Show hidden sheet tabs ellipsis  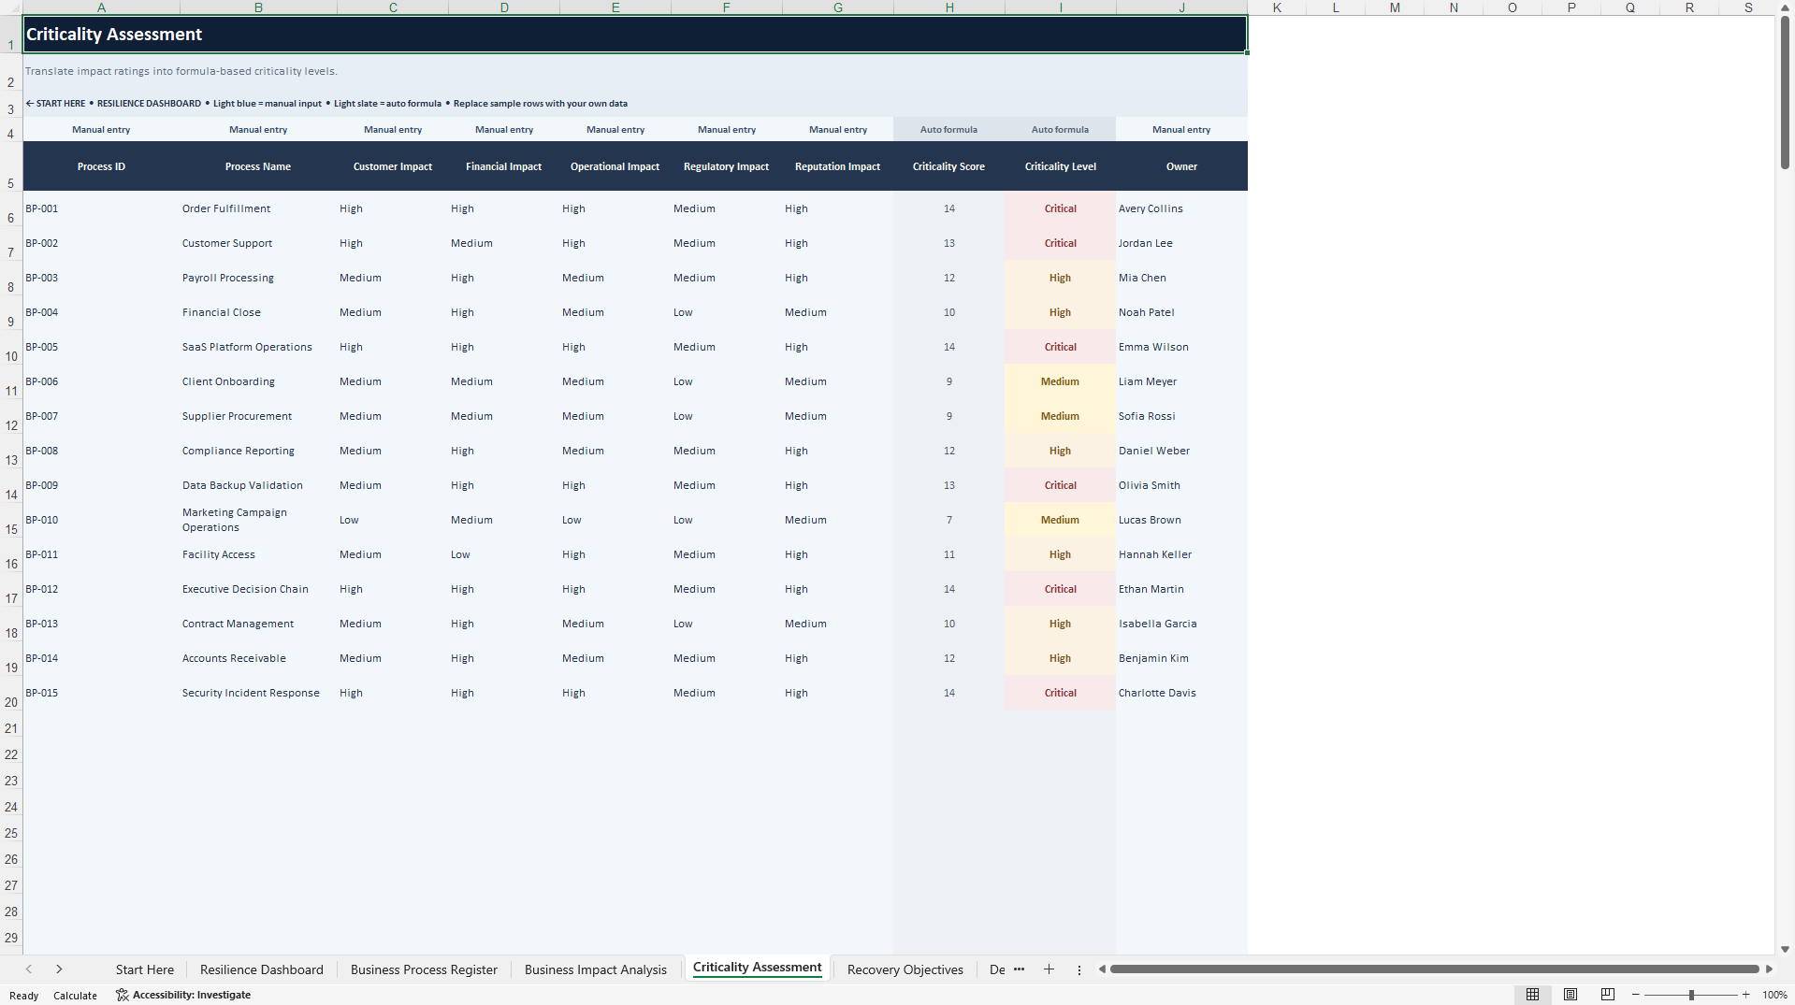click(1020, 969)
